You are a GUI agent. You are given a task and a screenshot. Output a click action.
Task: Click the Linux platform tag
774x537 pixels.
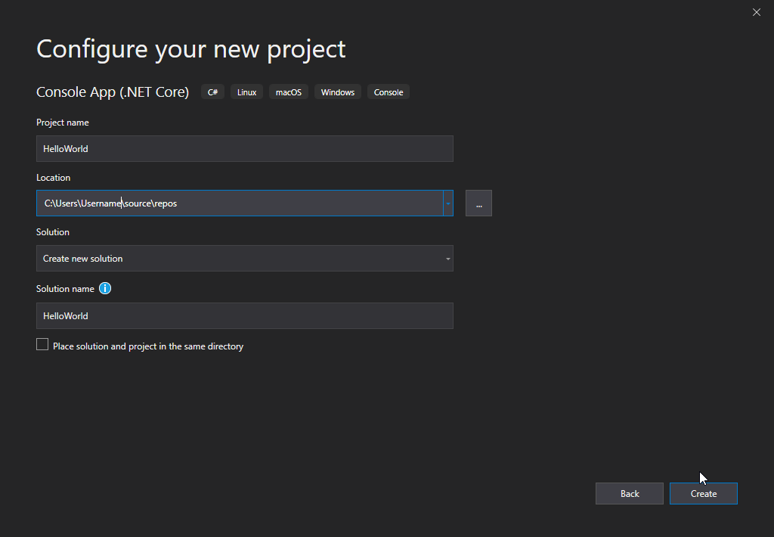click(x=246, y=92)
